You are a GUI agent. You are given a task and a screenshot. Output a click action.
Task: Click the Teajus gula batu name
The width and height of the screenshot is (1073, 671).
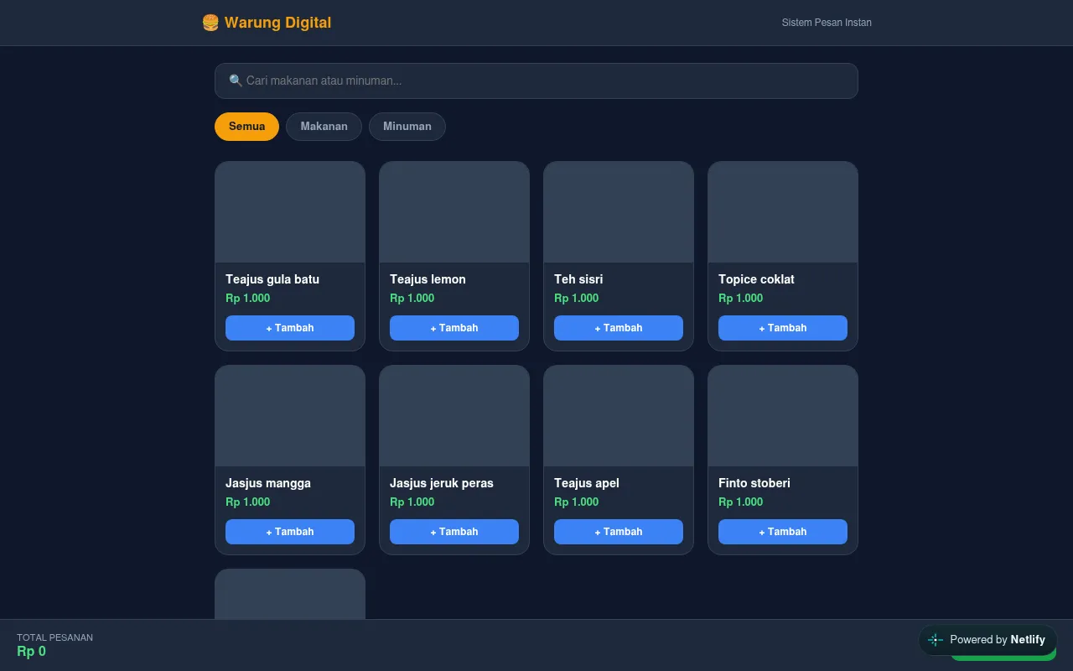point(272,279)
